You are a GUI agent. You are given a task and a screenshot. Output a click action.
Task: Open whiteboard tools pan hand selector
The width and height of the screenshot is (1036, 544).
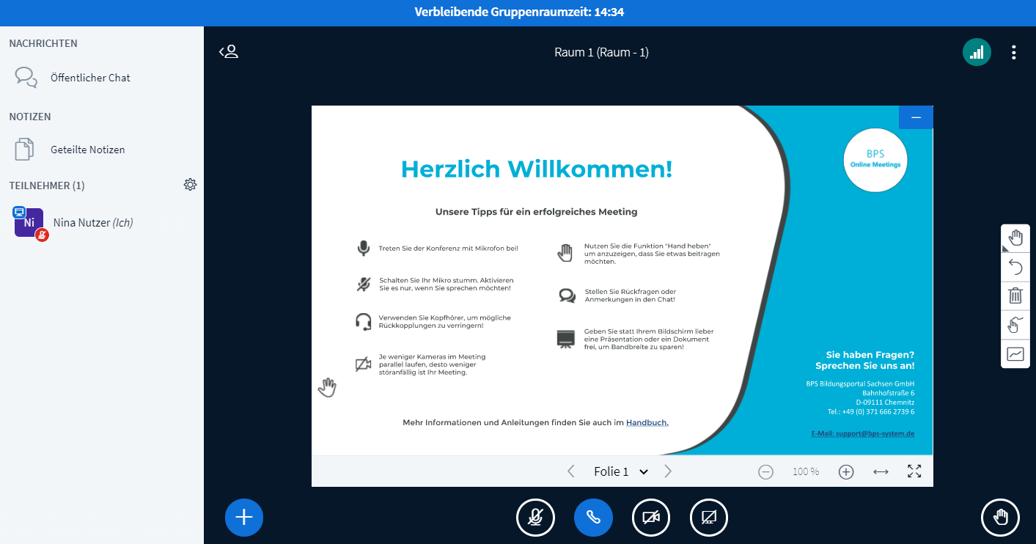click(x=1015, y=238)
